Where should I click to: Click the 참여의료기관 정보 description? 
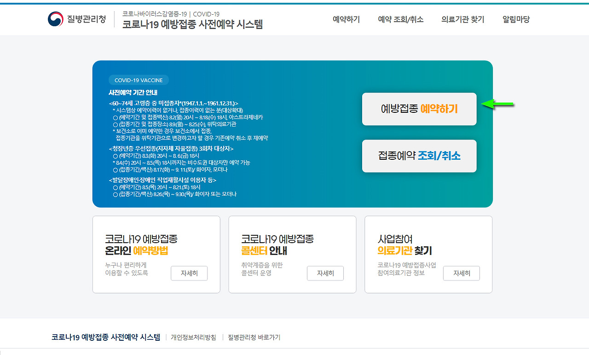point(401,273)
